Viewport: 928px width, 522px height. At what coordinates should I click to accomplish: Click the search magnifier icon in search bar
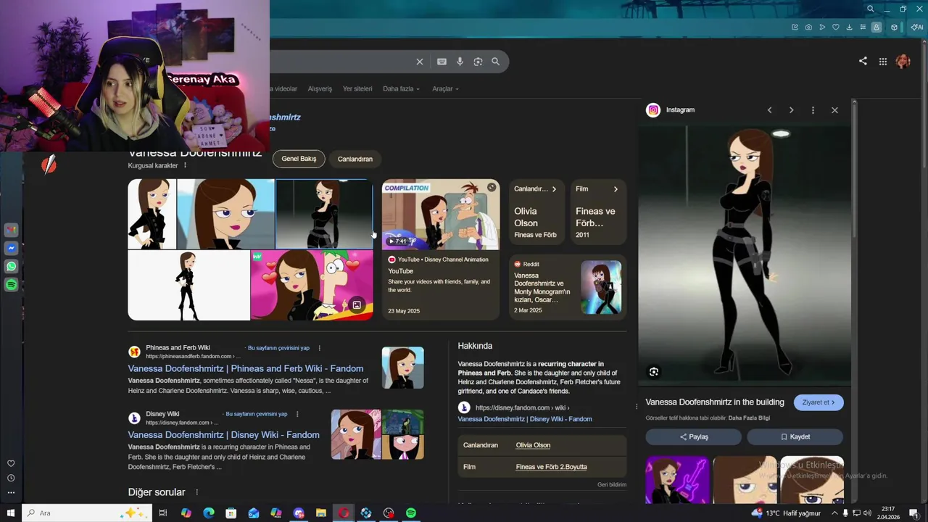point(495,62)
